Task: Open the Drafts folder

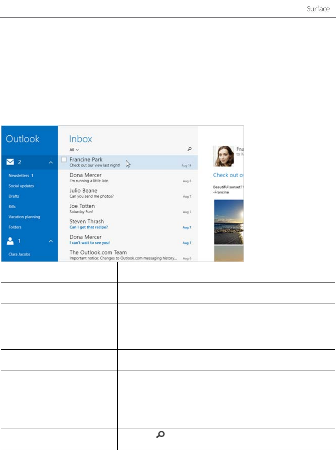Action: [14, 196]
